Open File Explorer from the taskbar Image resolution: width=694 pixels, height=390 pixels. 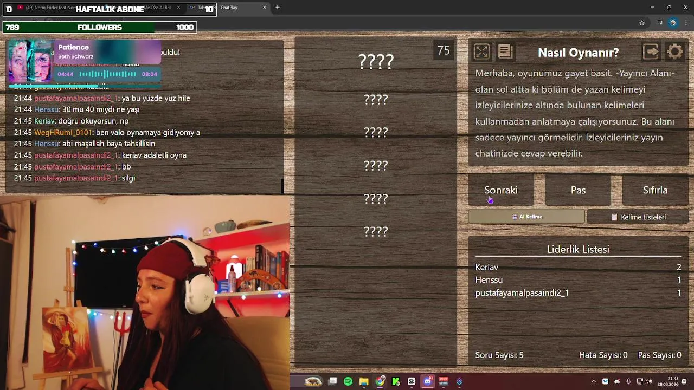coord(364,382)
